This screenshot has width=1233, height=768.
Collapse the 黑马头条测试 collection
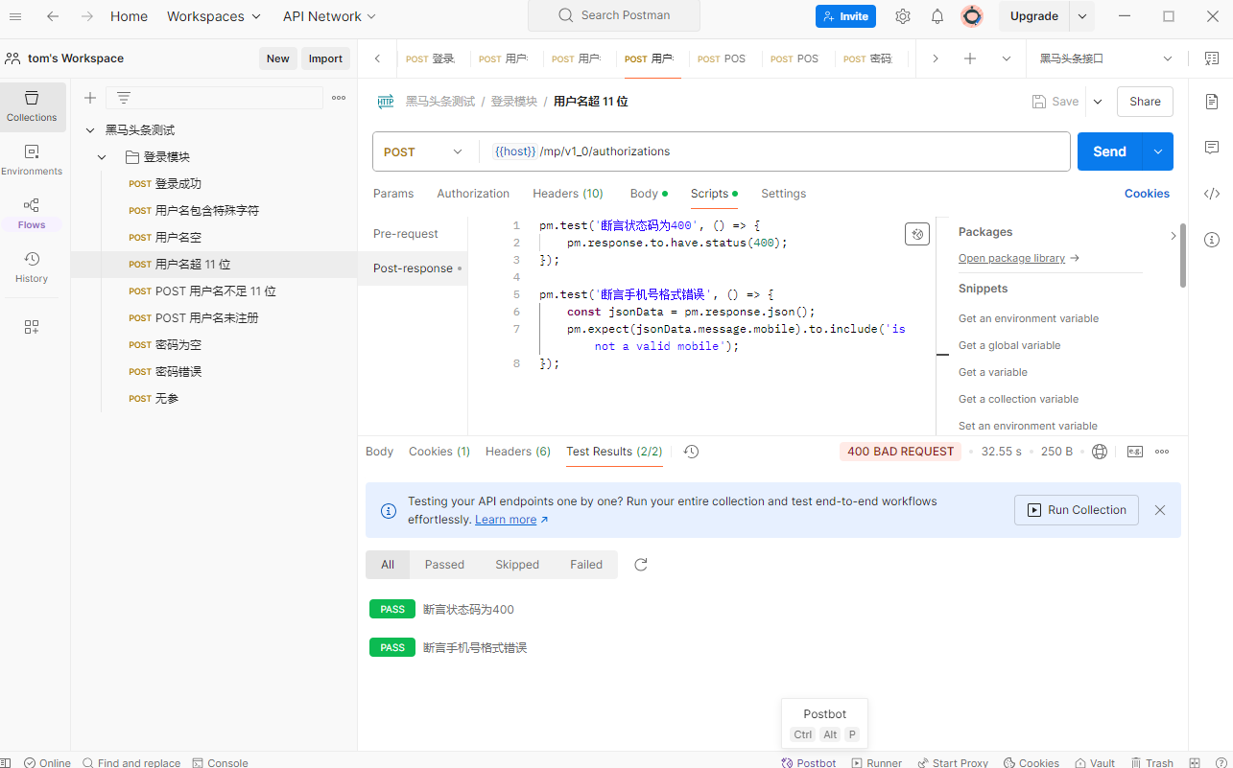click(90, 130)
